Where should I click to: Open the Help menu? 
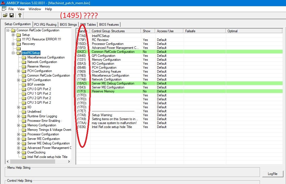coord(49,9)
